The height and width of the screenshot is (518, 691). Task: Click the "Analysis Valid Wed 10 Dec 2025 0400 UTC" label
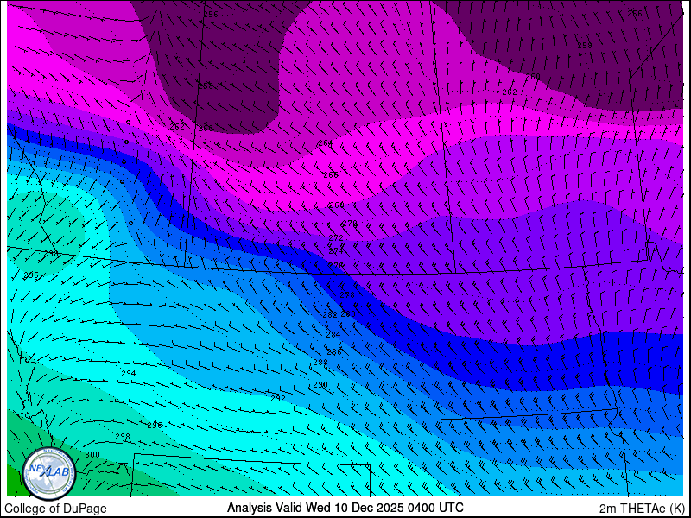(x=345, y=508)
